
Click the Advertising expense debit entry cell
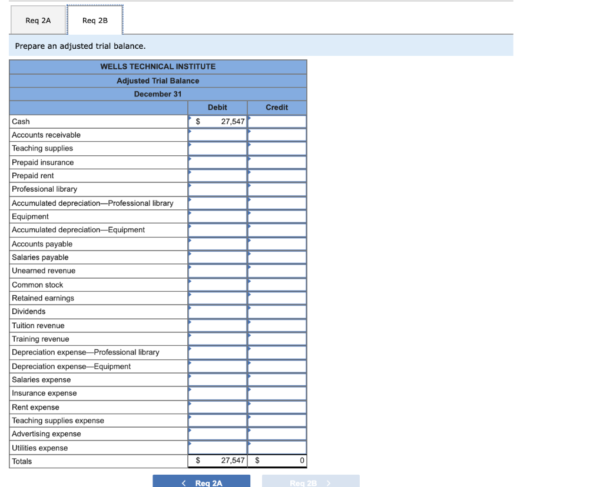tap(218, 433)
